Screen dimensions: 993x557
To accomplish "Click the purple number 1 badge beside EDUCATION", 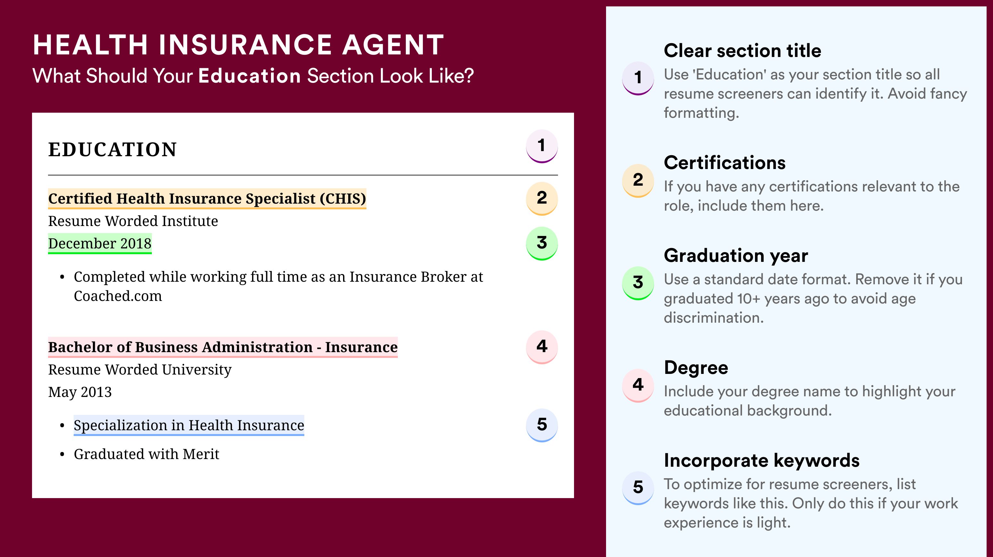I will point(542,146).
